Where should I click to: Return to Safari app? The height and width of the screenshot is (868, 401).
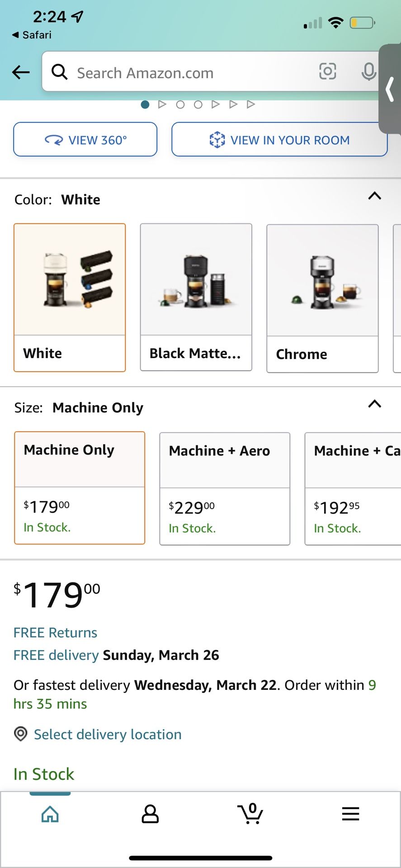[x=32, y=35]
